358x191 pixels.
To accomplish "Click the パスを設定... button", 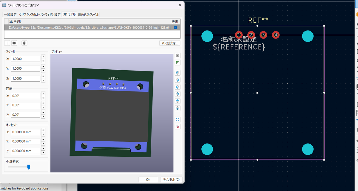I will [x=170, y=43].
